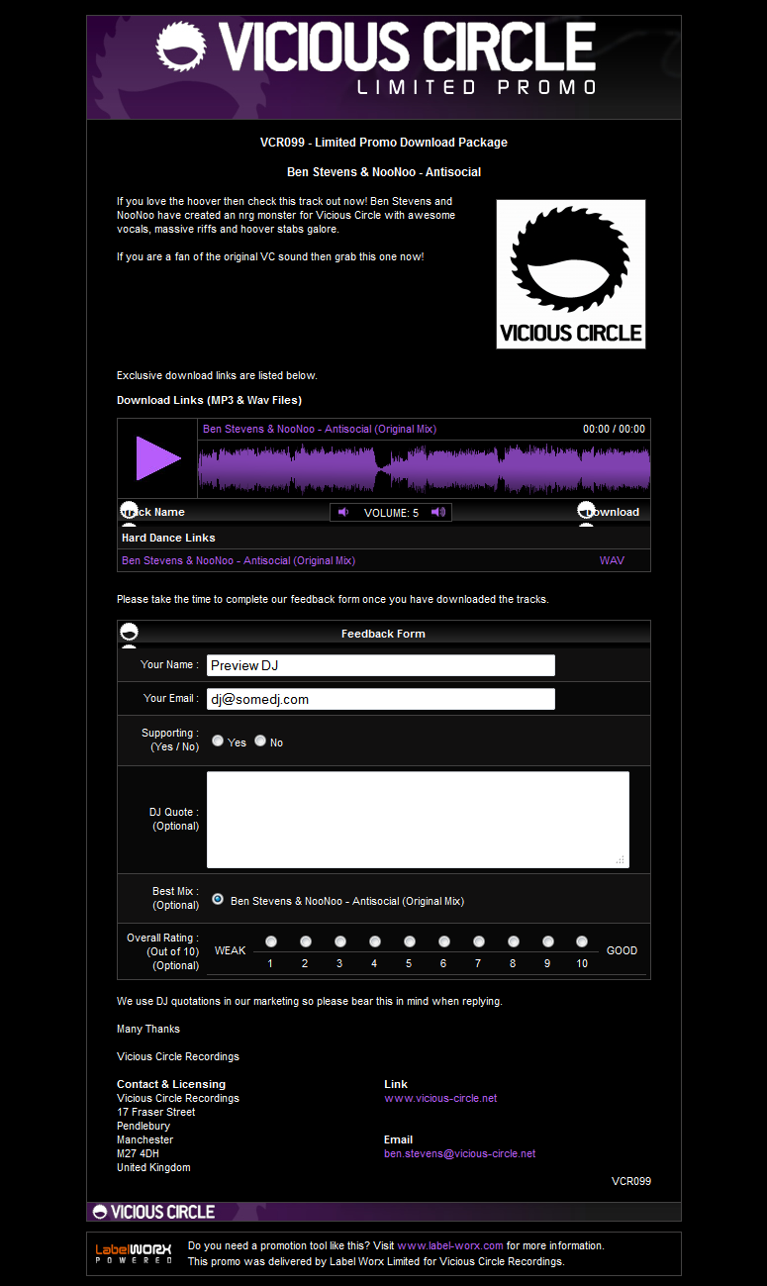Click the playback time 00:00 / 00:00
The height and width of the screenshot is (1286, 767).
614,429
